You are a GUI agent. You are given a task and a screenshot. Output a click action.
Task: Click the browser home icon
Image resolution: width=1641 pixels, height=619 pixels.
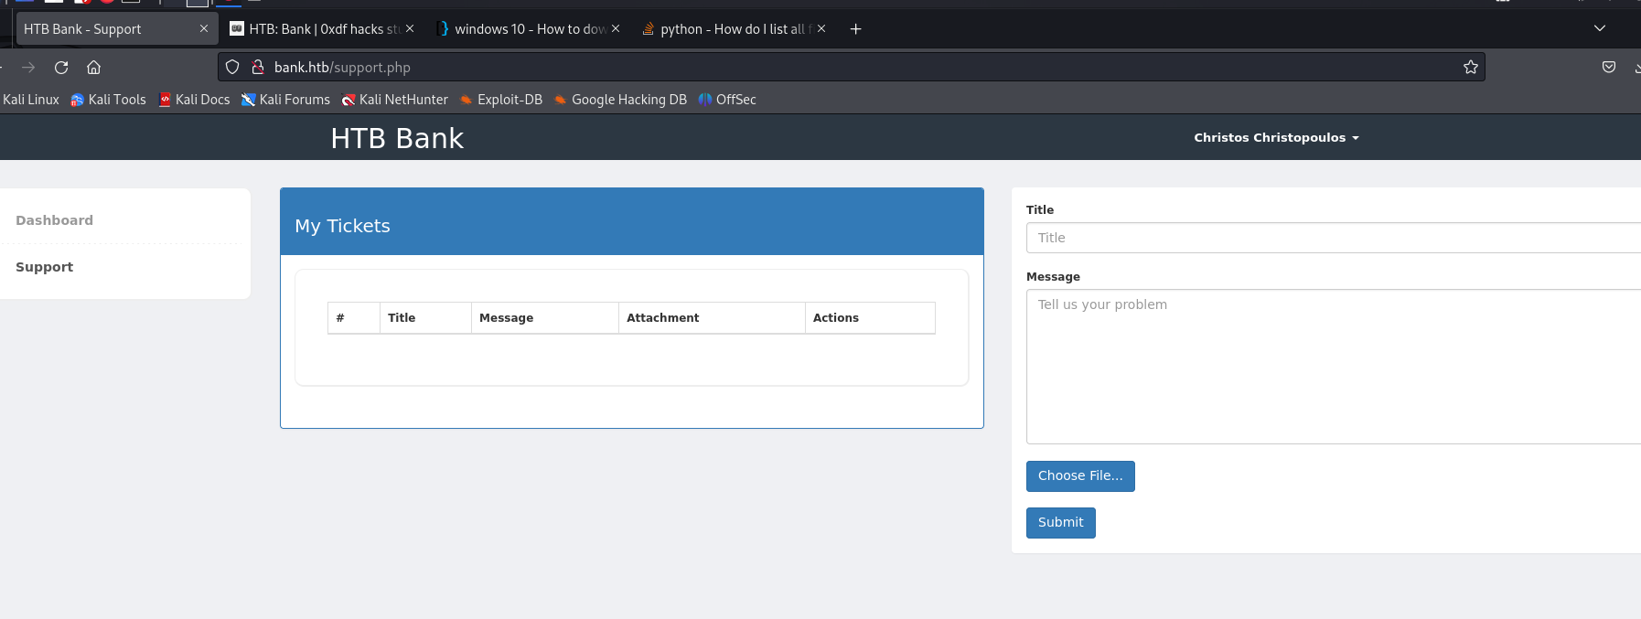click(93, 68)
